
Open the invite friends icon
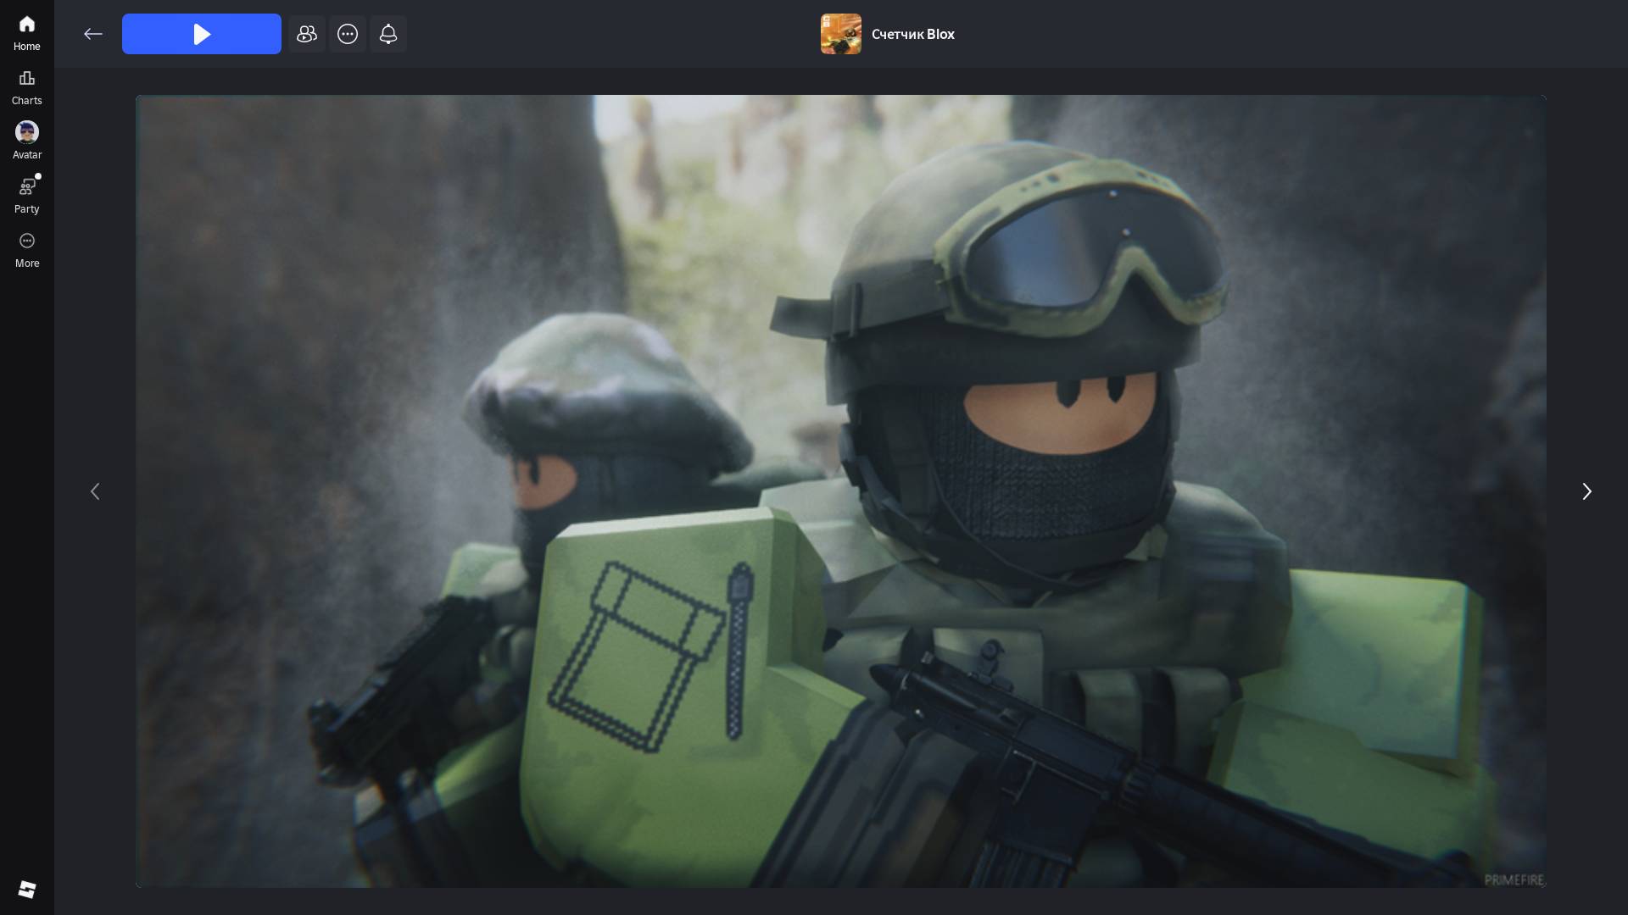tap(306, 34)
